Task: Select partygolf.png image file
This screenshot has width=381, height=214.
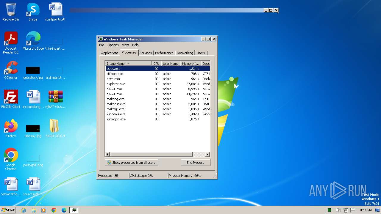Action: [33, 160]
